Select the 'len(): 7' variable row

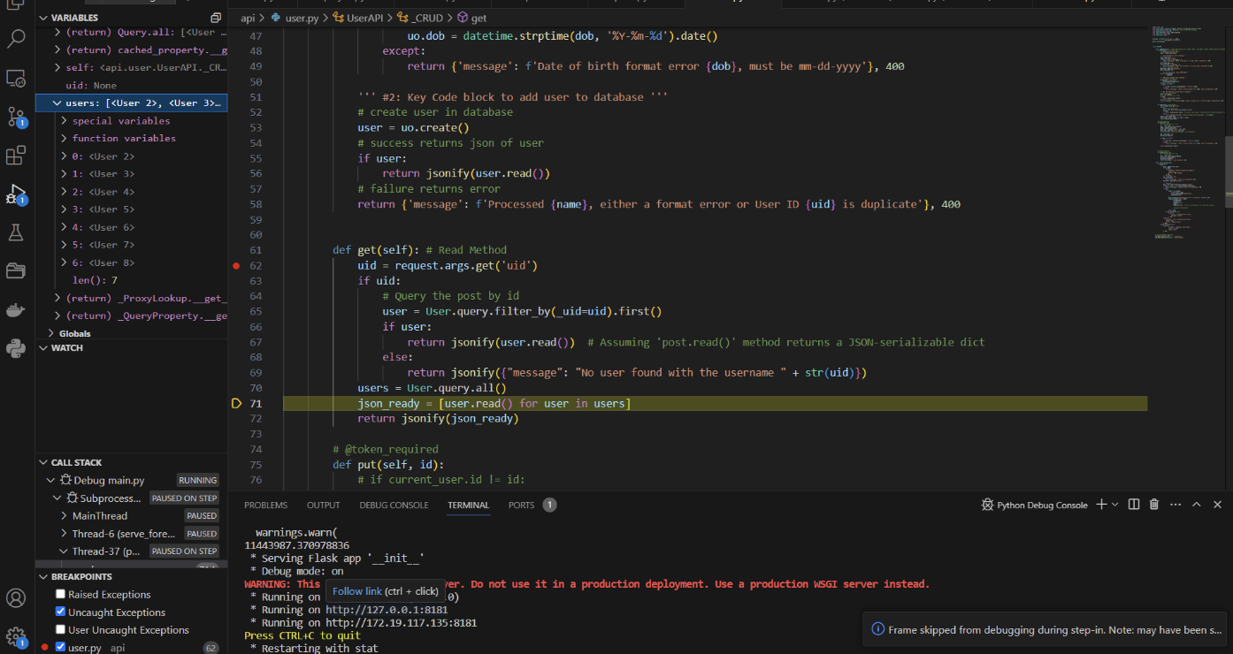tap(132, 280)
